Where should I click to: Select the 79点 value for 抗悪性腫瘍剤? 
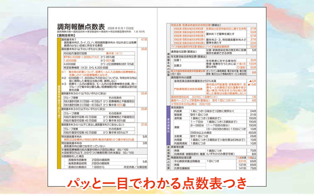point(253,169)
